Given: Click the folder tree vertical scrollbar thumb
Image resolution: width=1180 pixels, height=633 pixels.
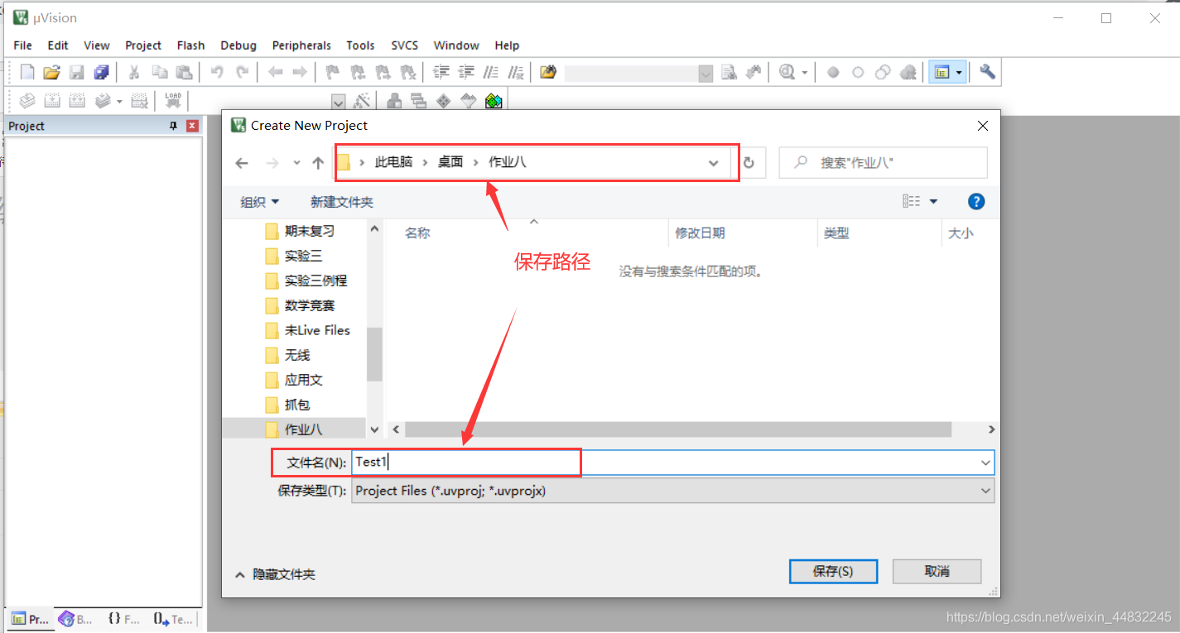Looking at the screenshot, I should point(374,354).
